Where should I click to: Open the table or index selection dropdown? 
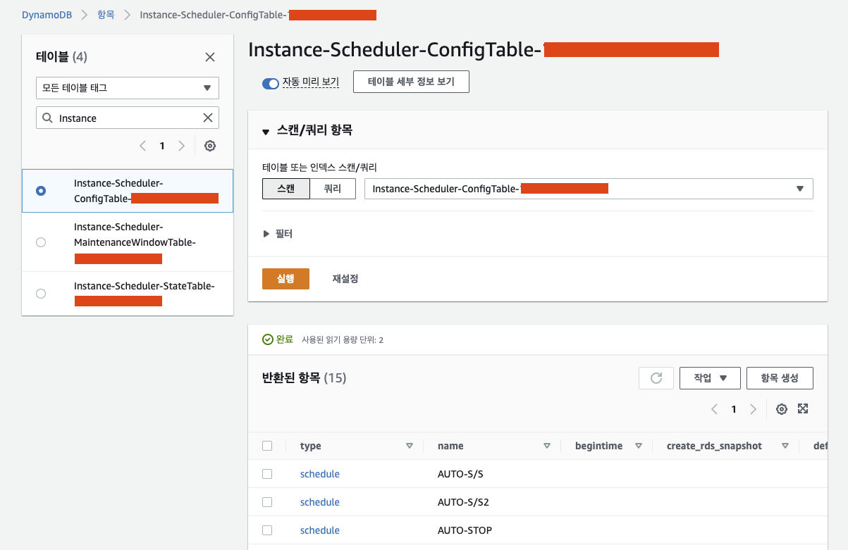tap(589, 189)
